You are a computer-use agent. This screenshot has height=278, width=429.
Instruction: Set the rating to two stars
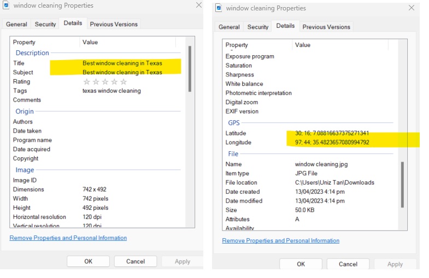tap(95, 82)
